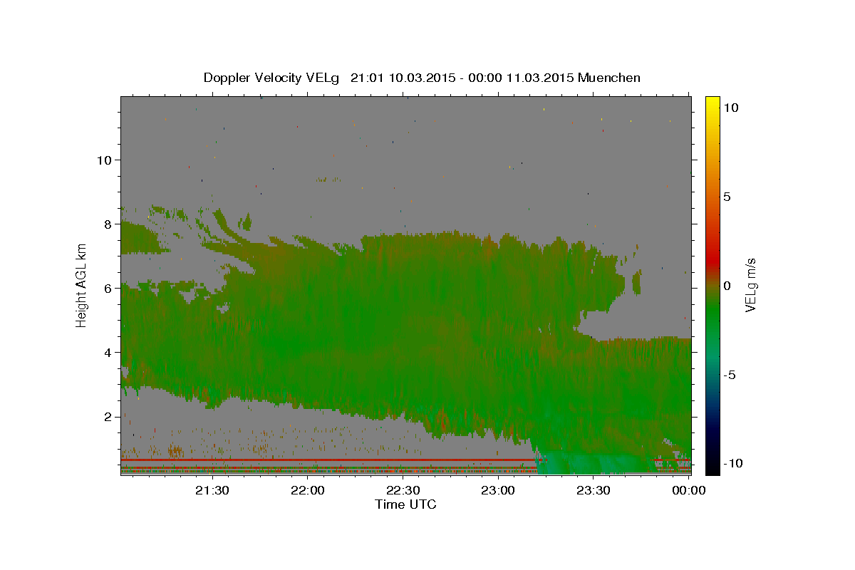855x570 pixels.
Task: Click the yellow top of the colorbar
Action: click(712, 102)
